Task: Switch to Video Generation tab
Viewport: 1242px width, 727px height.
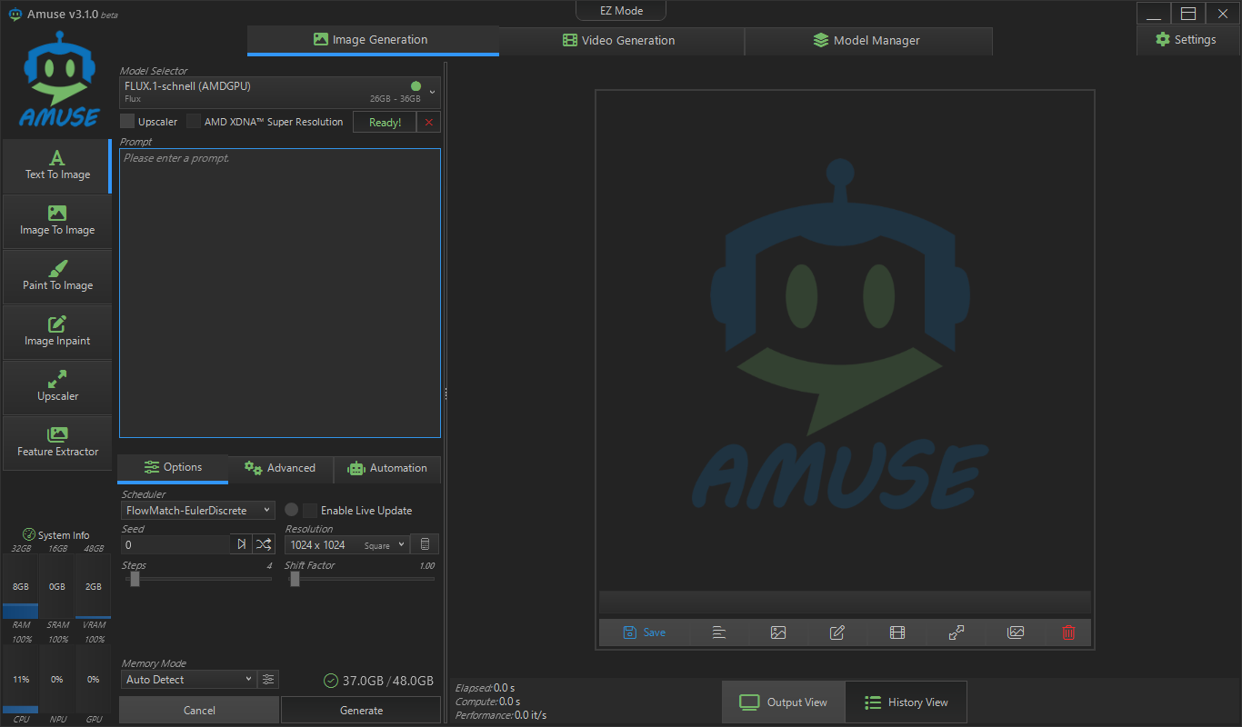Action: tap(621, 40)
